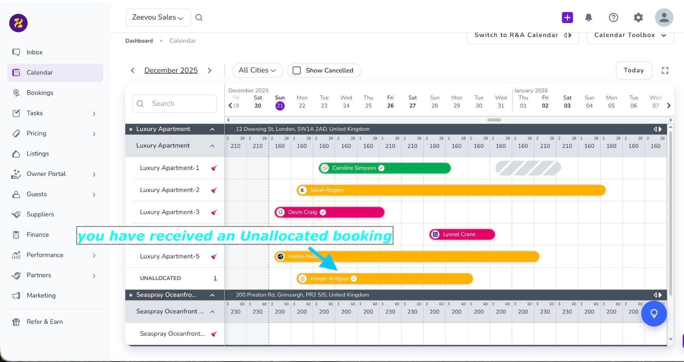Open Inbox in the sidebar
The image size is (684, 362).
pyautogui.click(x=34, y=52)
